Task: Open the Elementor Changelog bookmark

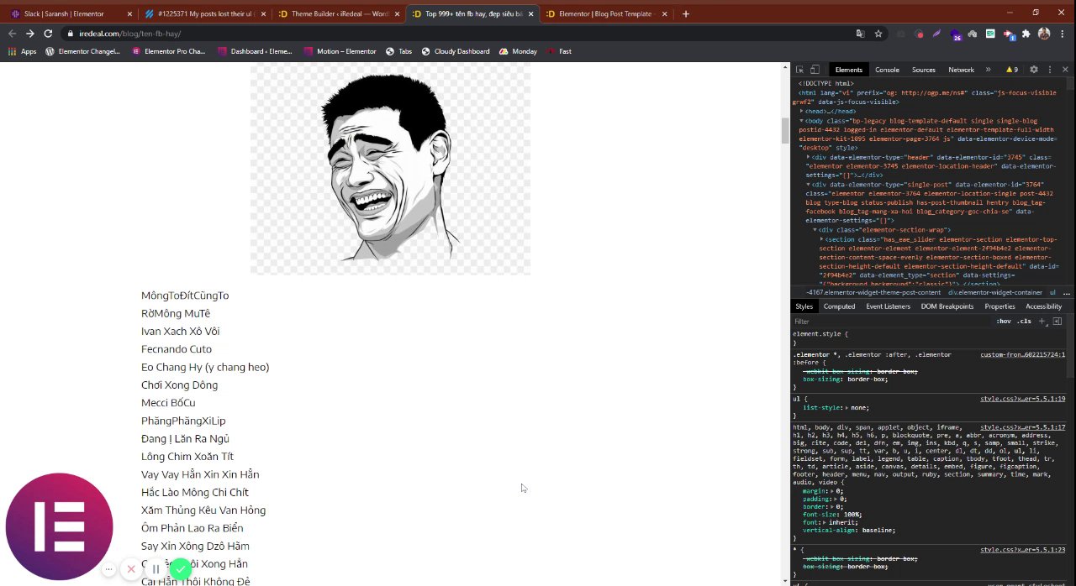Action: point(82,51)
